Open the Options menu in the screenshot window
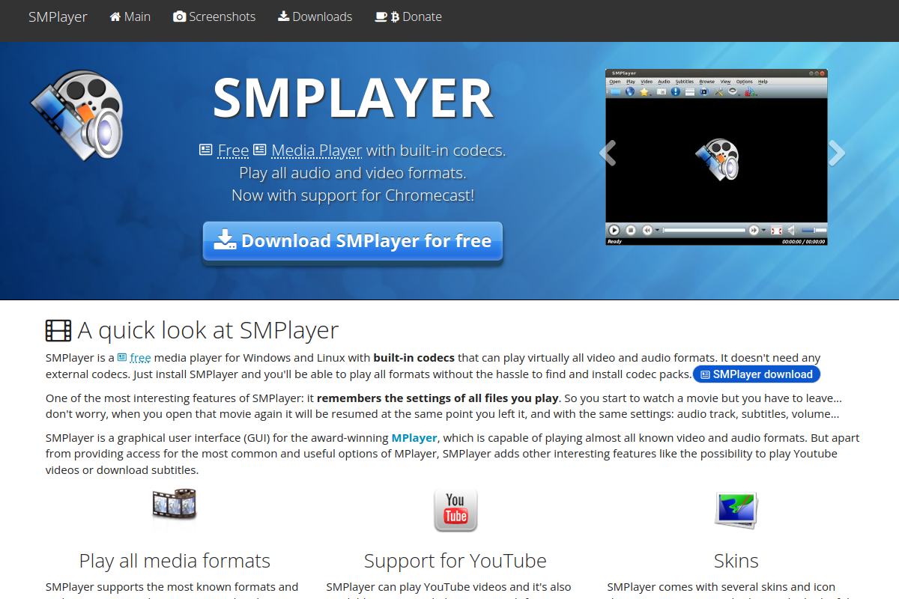Image resolution: width=899 pixels, height=599 pixels. [x=744, y=82]
